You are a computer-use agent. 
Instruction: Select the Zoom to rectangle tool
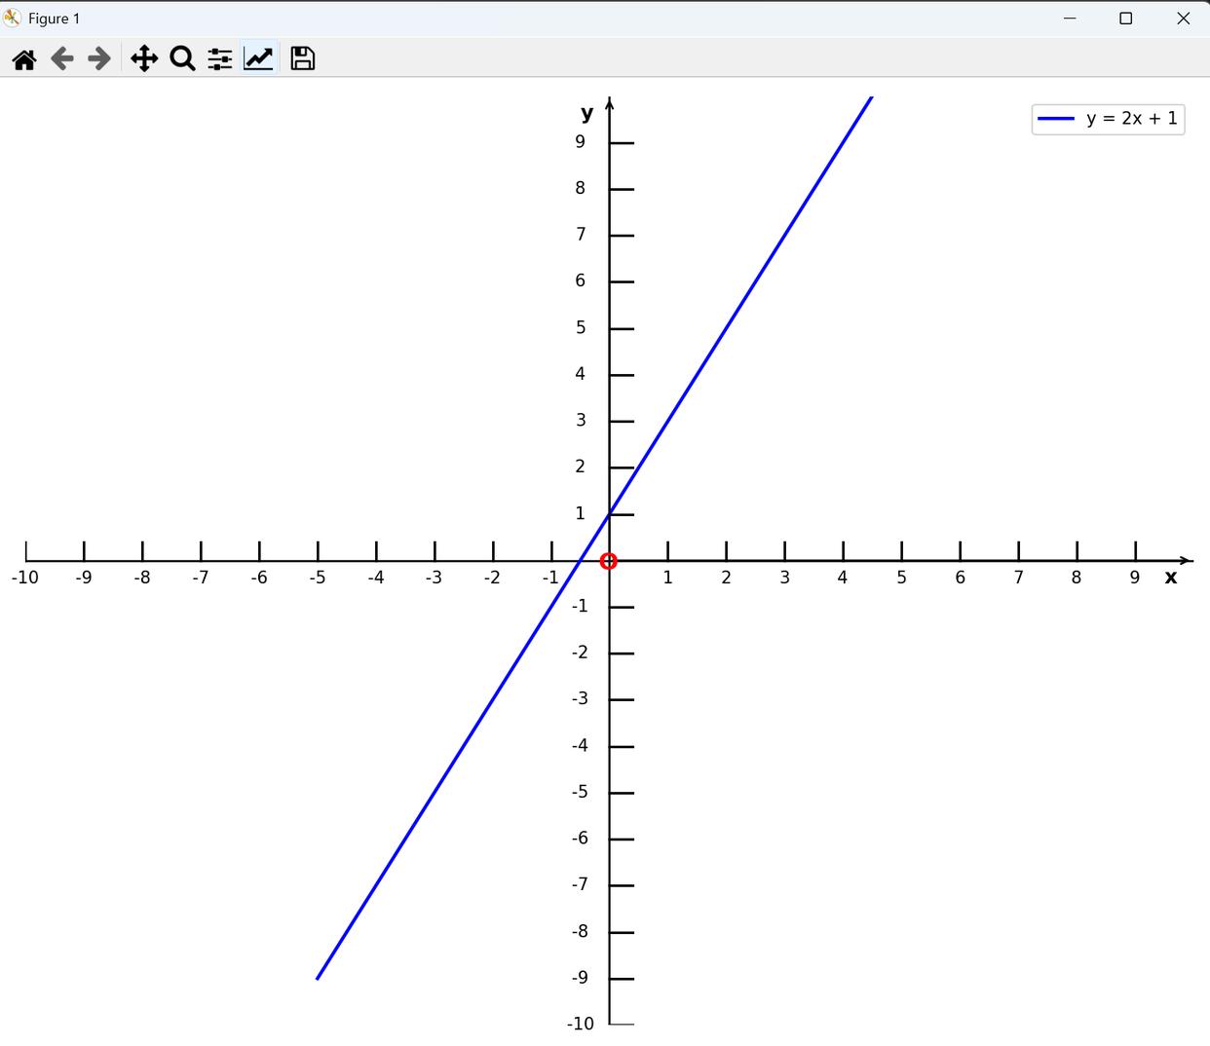[x=182, y=59]
